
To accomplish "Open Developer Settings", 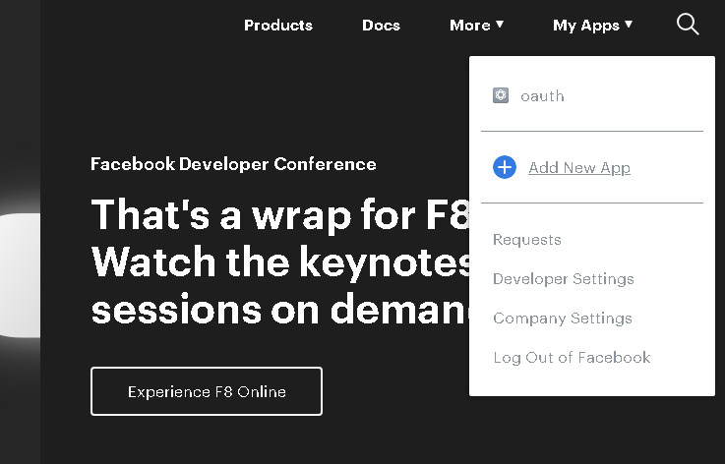I will [x=564, y=279].
